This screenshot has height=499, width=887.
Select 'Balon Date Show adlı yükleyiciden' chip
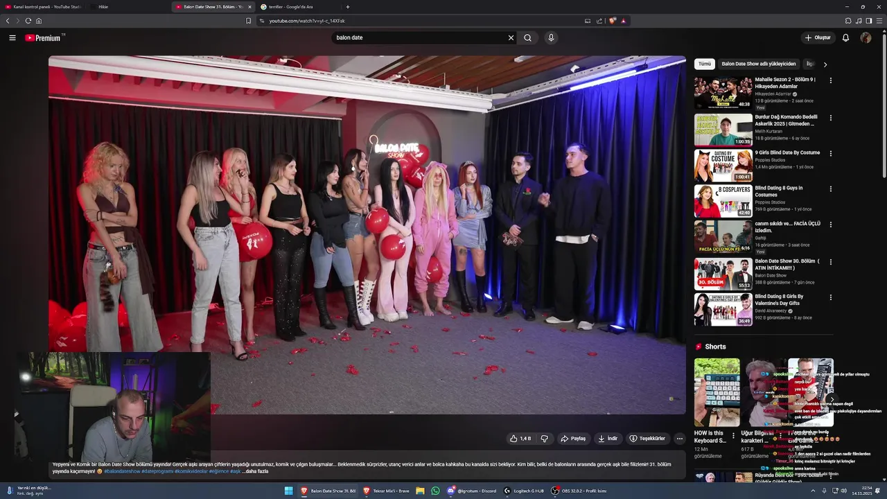coord(759,64)
